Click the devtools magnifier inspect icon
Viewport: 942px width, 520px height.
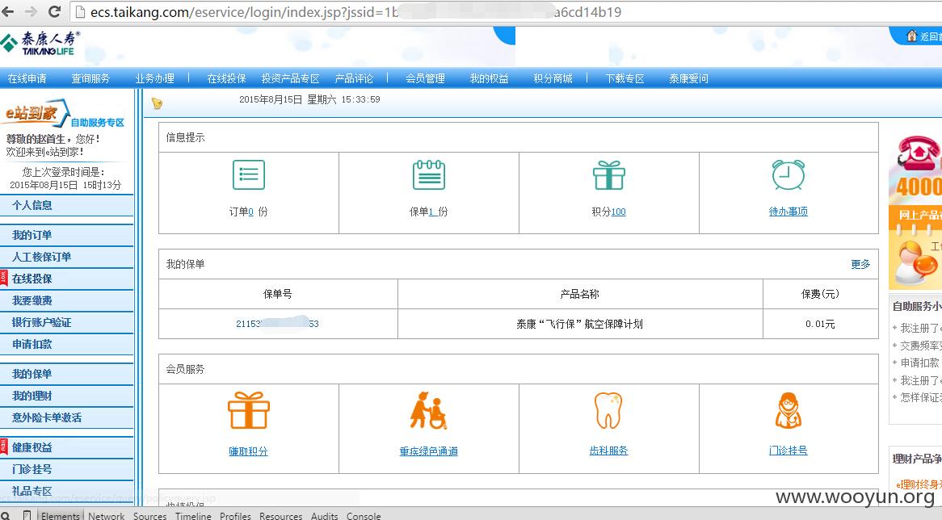6,515
